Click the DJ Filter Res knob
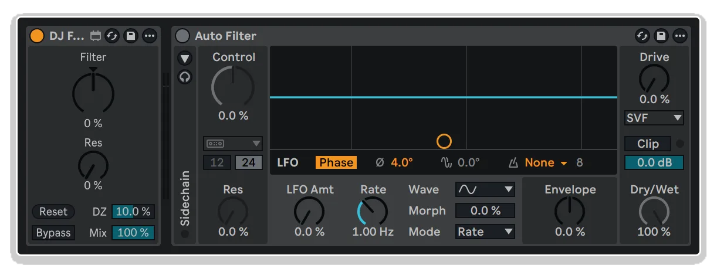This screenshot has height=272, width=717. click(93, 165)
